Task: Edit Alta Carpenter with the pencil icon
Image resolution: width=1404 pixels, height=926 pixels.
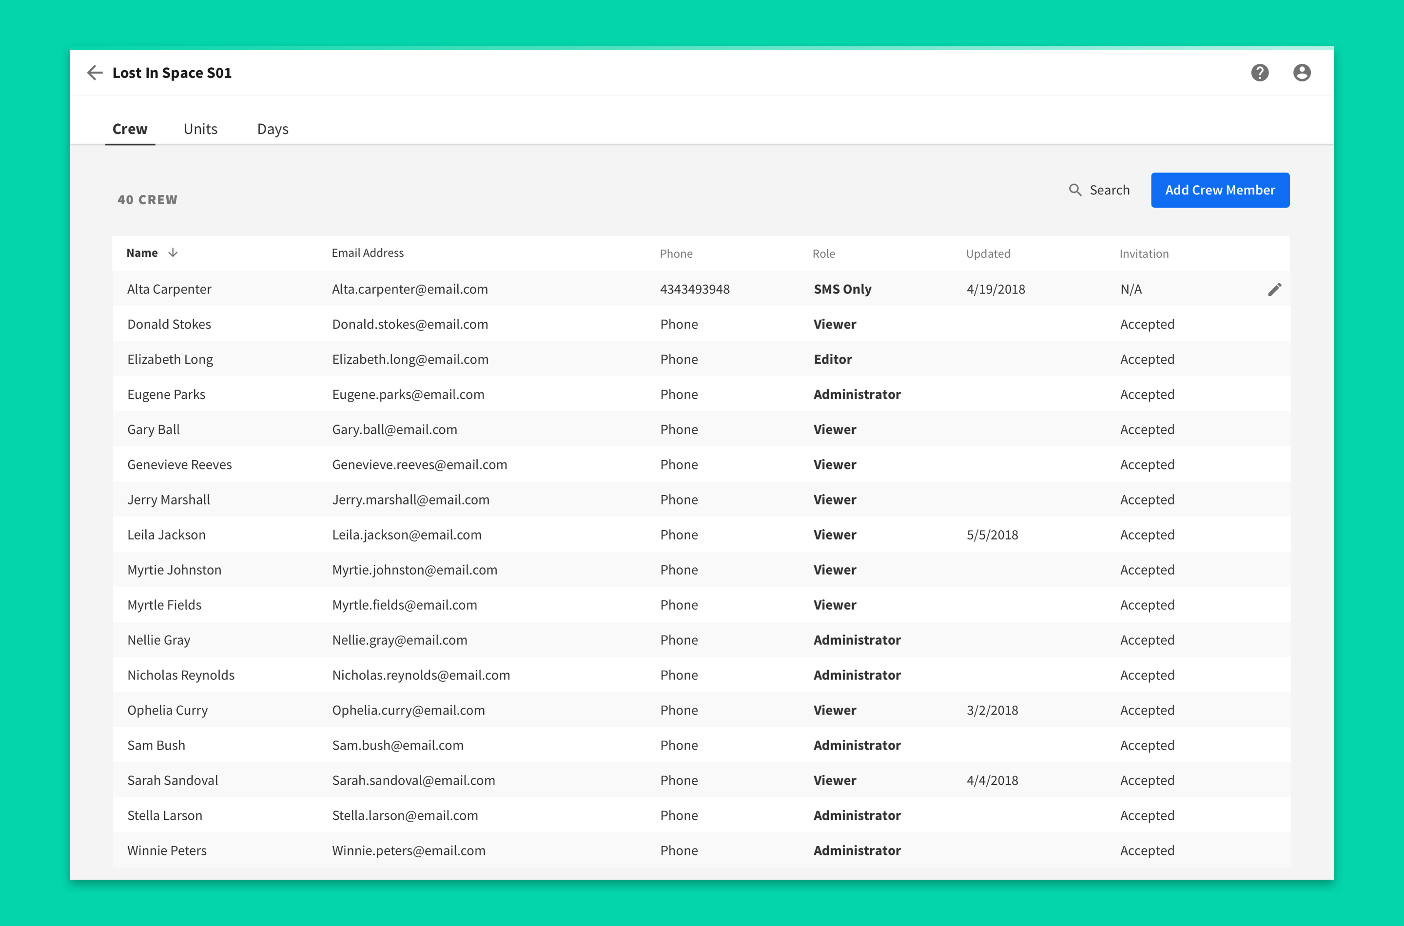Action: point(1274,289)
